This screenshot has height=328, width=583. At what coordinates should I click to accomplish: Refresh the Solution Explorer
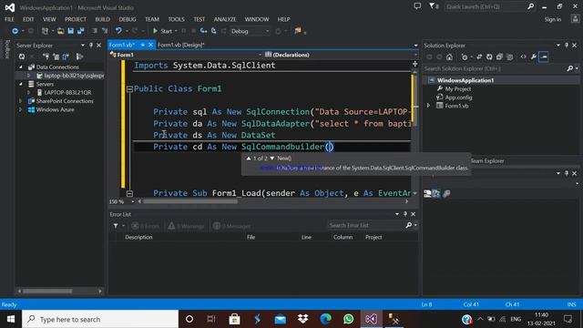[x=489, y=56]
